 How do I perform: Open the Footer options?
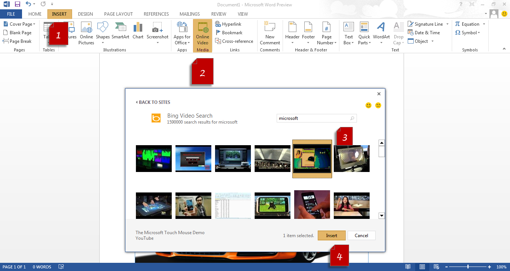tap(308, 33)
